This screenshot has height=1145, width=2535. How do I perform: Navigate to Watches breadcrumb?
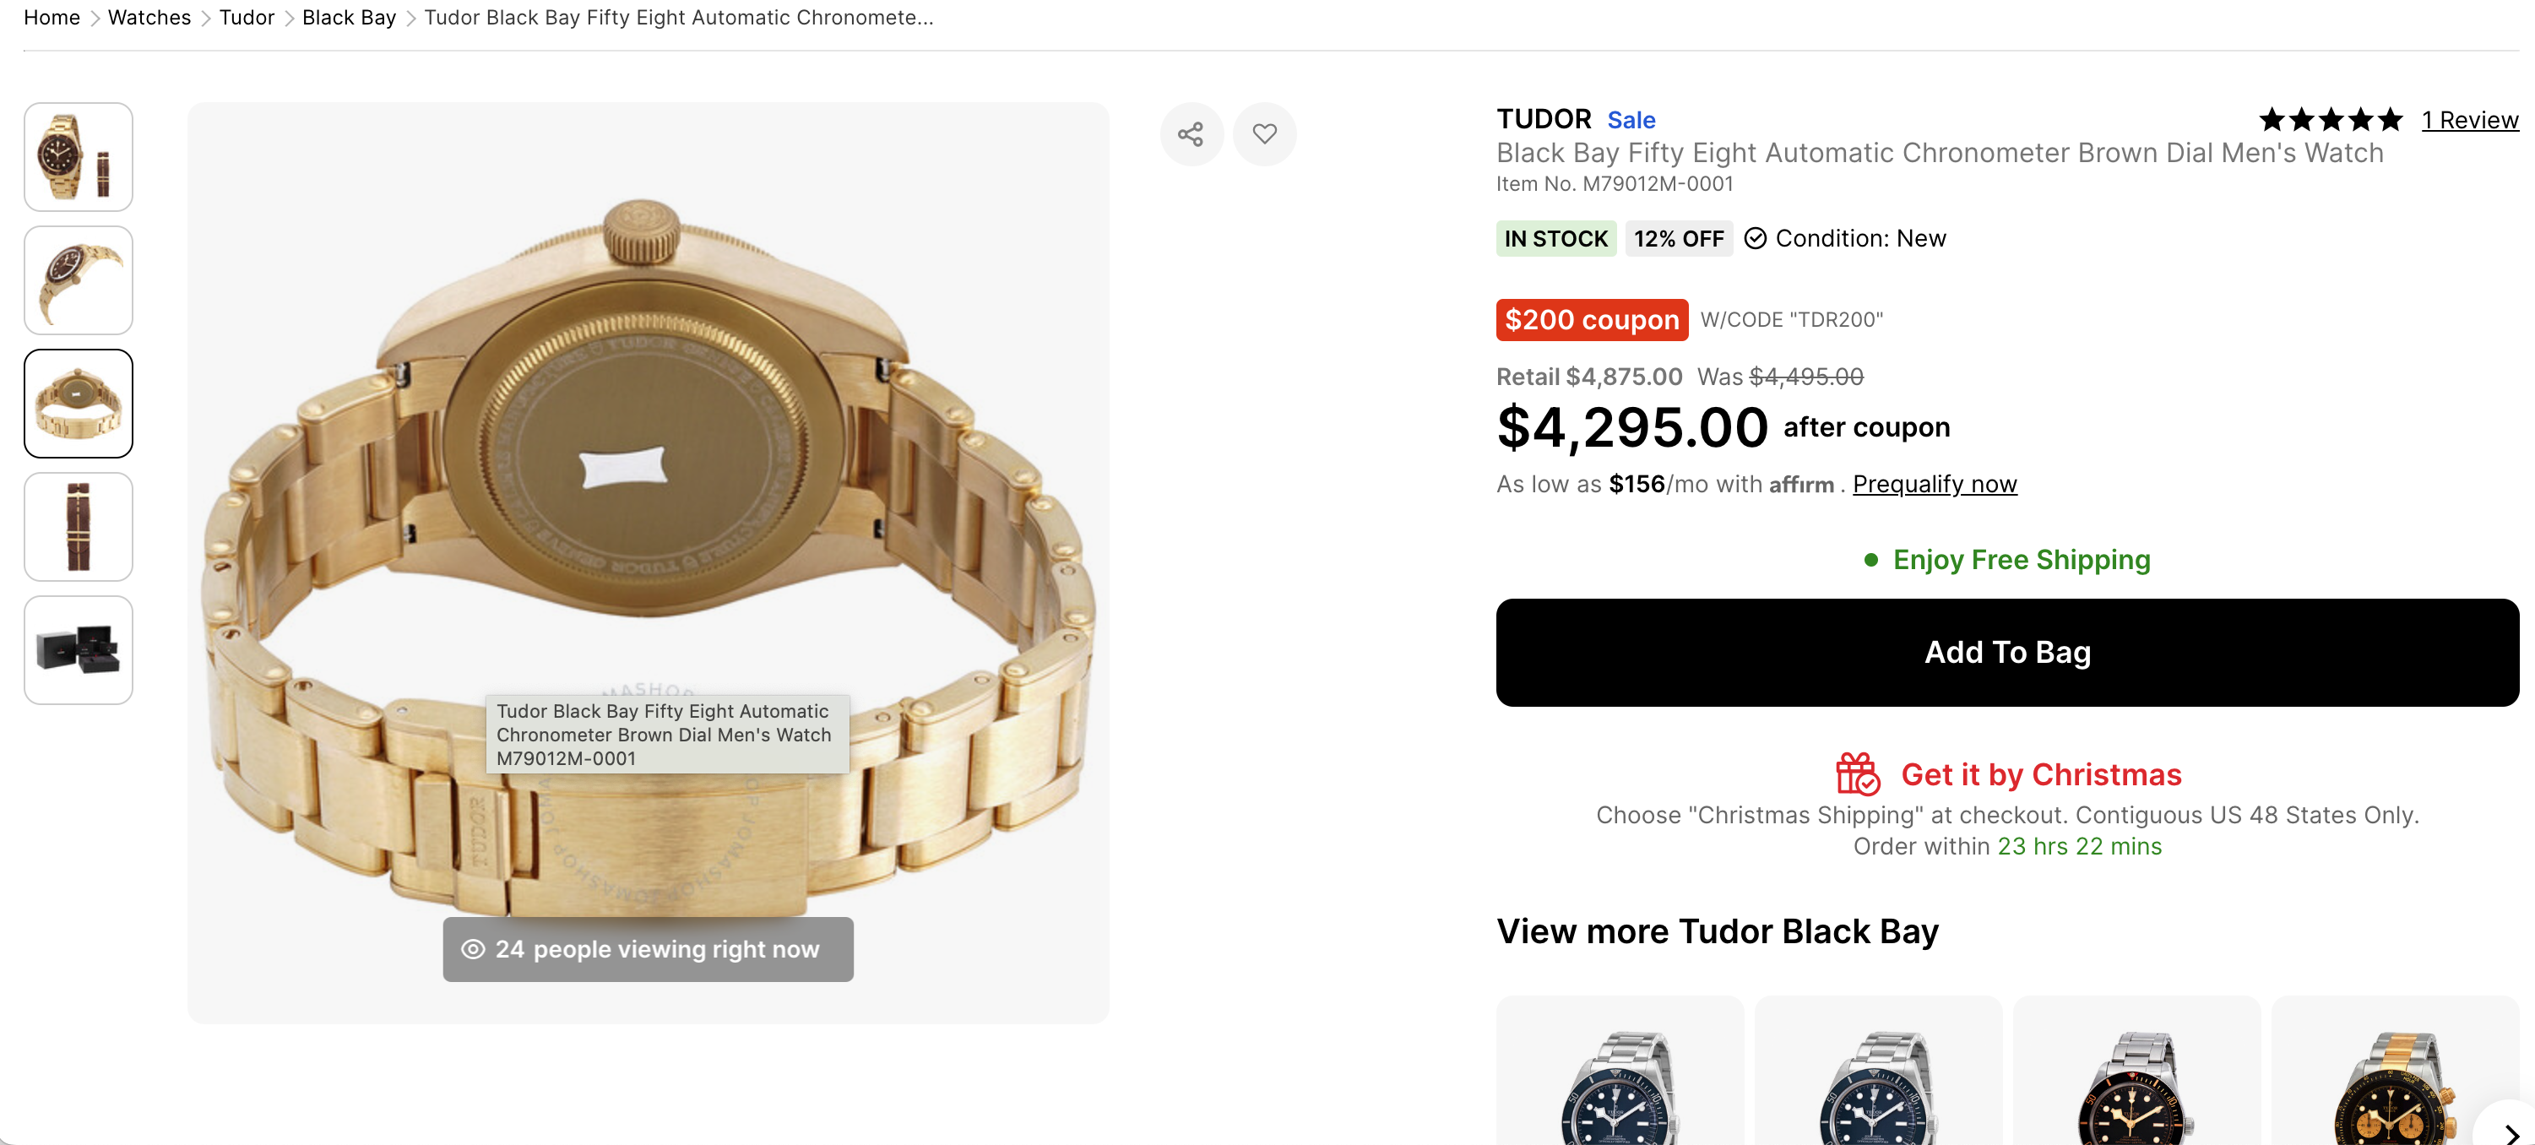click(x=149, y=18)
